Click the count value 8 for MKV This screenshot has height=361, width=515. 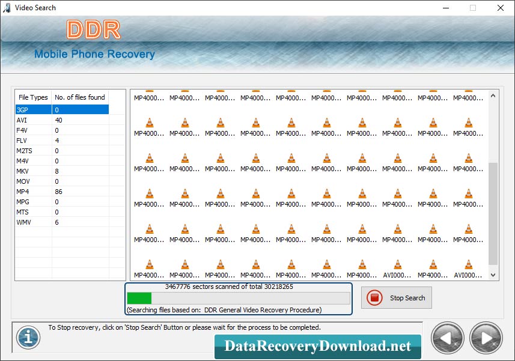point(57,171)
